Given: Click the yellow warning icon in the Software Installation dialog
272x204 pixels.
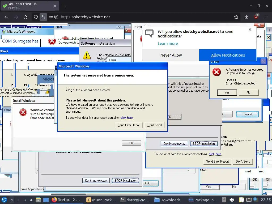Looking at the screenshot, I should 87,56.
